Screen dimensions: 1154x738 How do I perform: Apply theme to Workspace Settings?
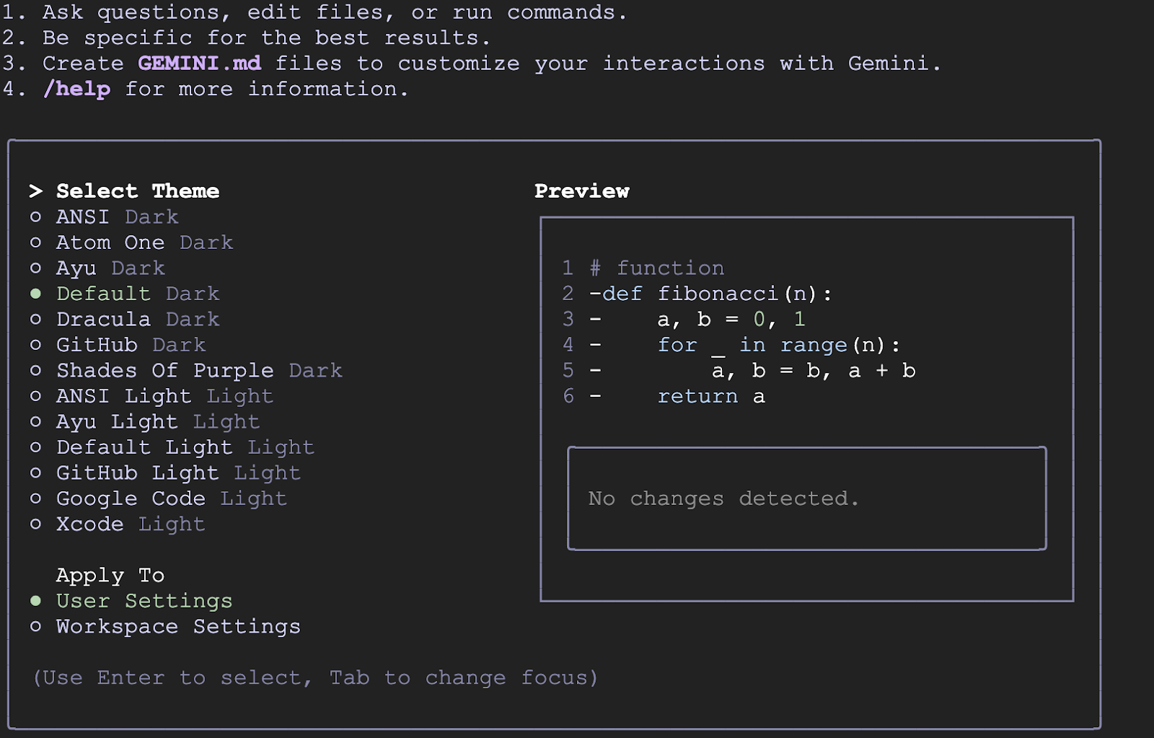coord(177,627)
